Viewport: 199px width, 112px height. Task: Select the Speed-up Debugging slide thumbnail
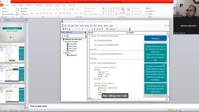tap(12, 32)
